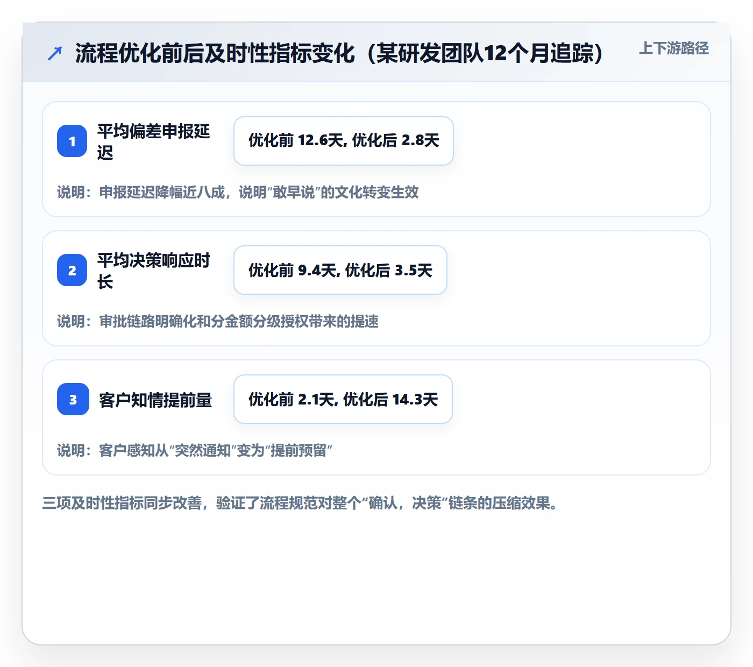Click the number 2 badge icon
The width and height of the screenshot is (753, 667).
click(72, 270)
